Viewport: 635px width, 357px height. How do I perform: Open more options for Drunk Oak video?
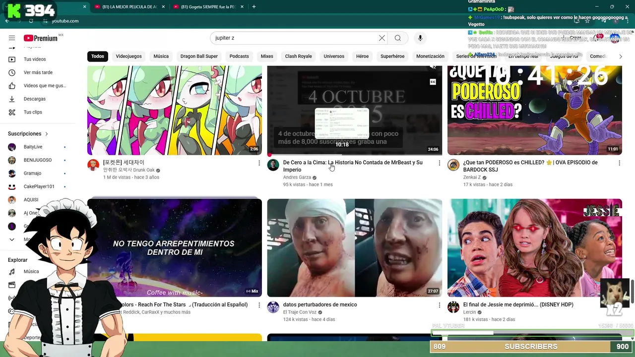click(x=259, y=163)
